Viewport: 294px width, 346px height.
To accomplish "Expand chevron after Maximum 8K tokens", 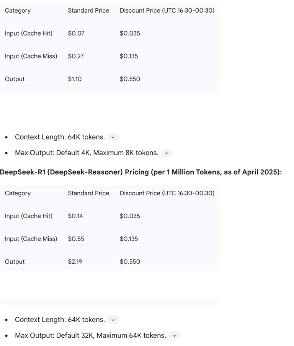I will pos(167,153).
